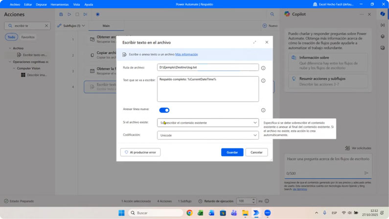Screen dimensions: 389x219
Task: Open the Editar menu
Action: pyautogui.click(x=28, y=4)
